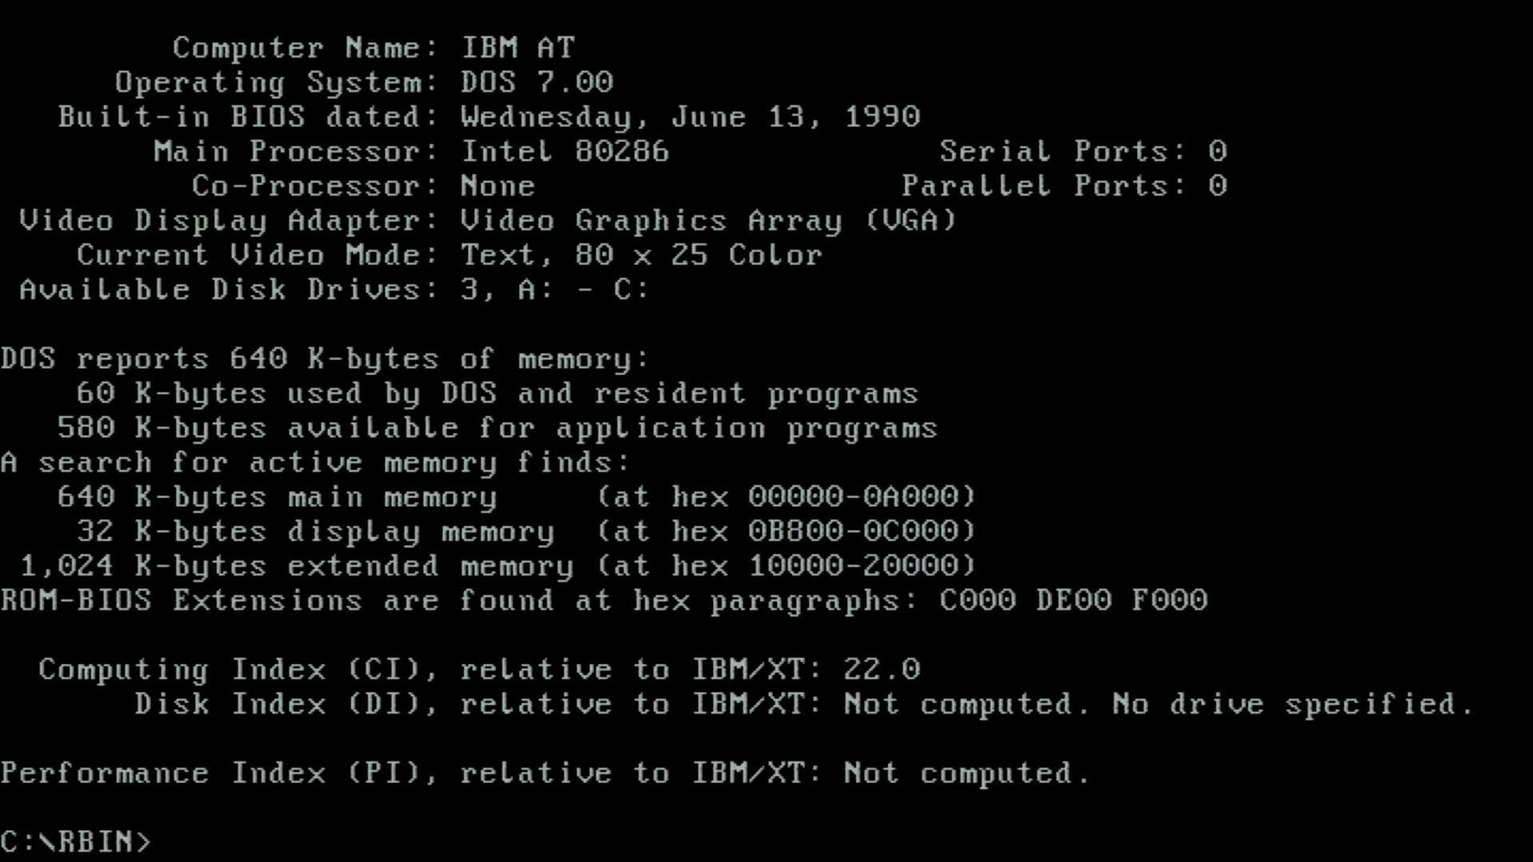The image size is (1533, 862).
Task: Select the Video Graphics Array (VGA) text
Action: (709, 221)
